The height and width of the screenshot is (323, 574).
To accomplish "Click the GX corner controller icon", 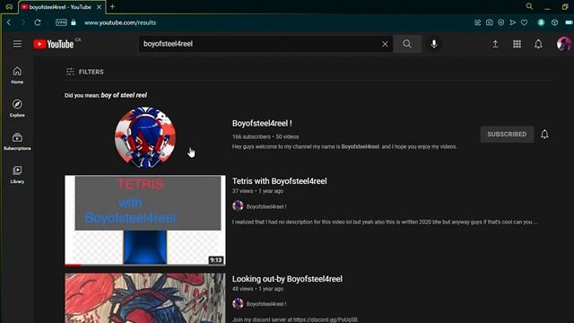I will [x=9, y=7].
